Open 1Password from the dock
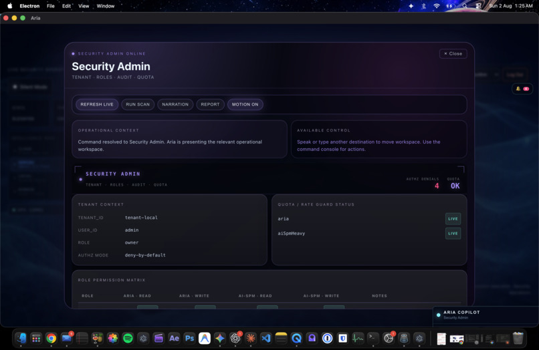Screen dimensions: 539x350 [x=327, y=339]
